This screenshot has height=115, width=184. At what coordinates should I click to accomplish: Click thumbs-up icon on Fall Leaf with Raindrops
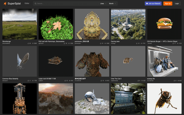point(64,43)
